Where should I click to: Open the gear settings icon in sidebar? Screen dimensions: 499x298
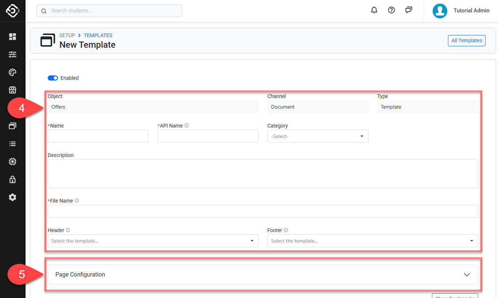point(13,197)
